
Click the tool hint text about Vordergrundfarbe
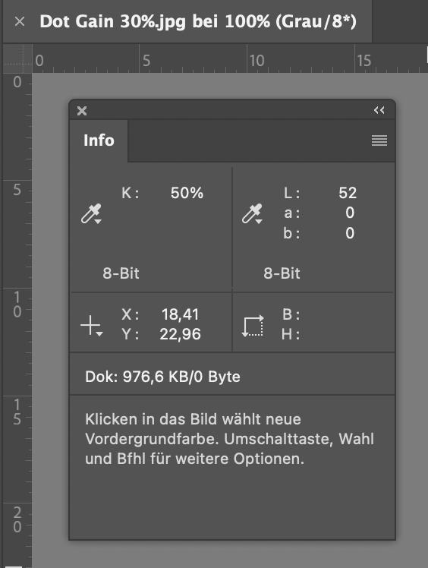(x=230, y=439)
